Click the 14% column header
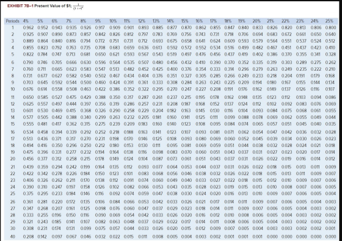This screenshot has height=241, width=342. (170, 21)
